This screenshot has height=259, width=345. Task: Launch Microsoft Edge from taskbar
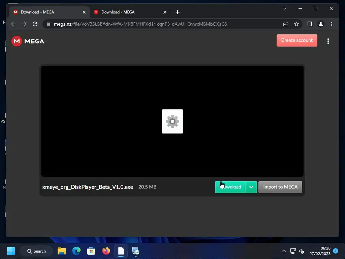tap(76, 251)
